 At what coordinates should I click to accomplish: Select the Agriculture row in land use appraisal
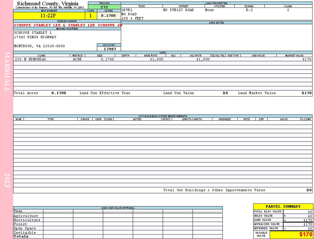point(118,216)
